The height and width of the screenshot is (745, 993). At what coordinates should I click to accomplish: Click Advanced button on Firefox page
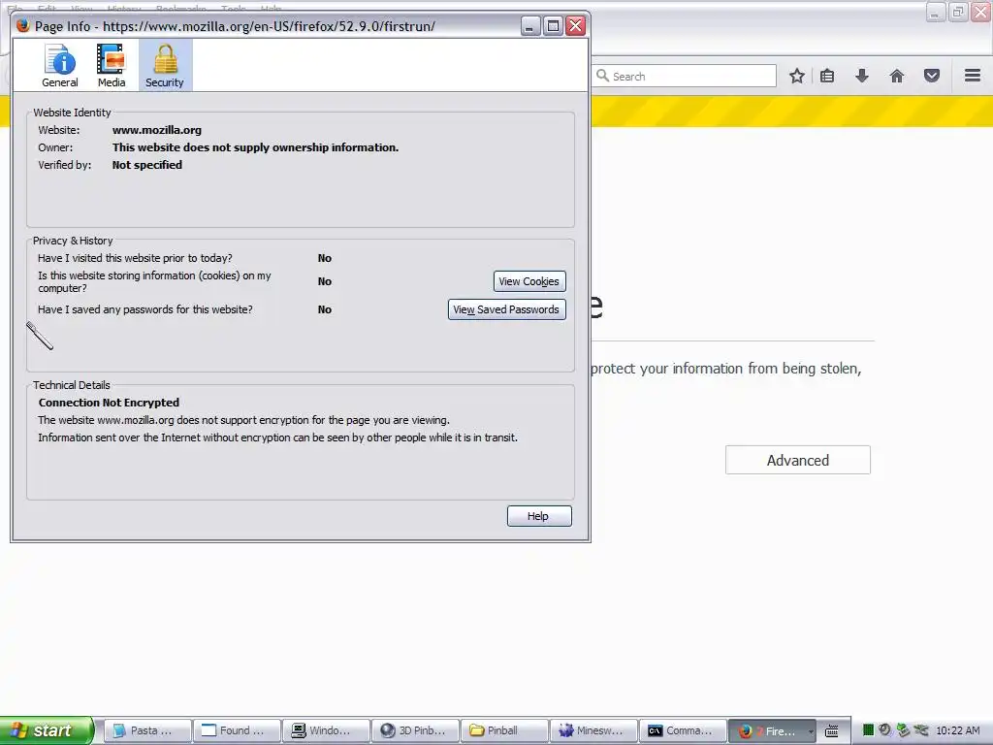coord(797,460)
